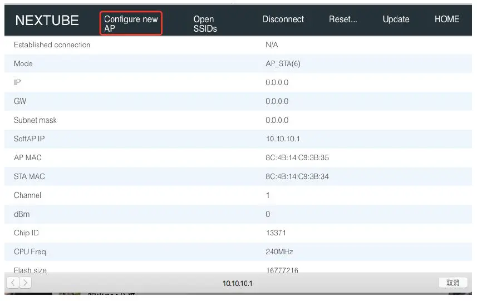Select the Mode row label
This screenshot has width=477, height=301.
23,63
